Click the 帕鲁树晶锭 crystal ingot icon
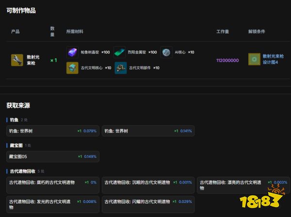This screenshot has width=291, height=217. tap(72, 52)
